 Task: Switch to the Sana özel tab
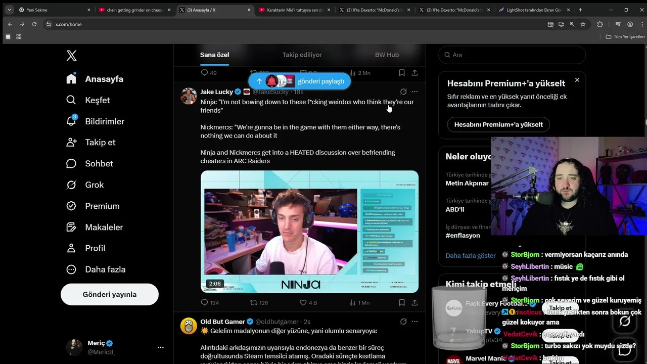pos(214,55)
